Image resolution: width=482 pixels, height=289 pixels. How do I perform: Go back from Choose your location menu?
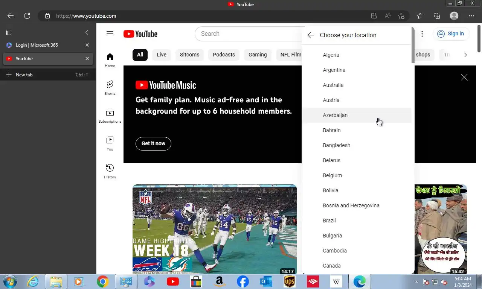(x=310, y=35)
